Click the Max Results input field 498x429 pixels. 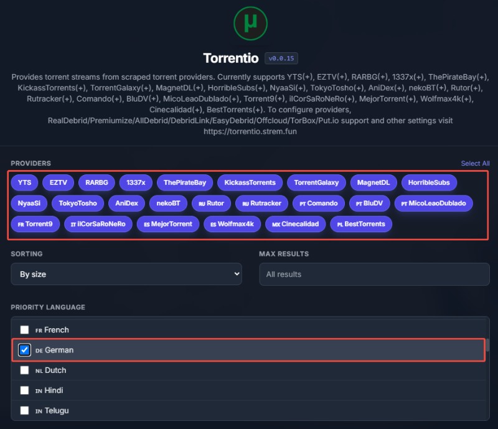375,274
